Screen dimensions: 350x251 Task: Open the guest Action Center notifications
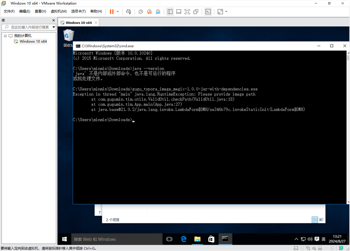click(x=317, y=239)
